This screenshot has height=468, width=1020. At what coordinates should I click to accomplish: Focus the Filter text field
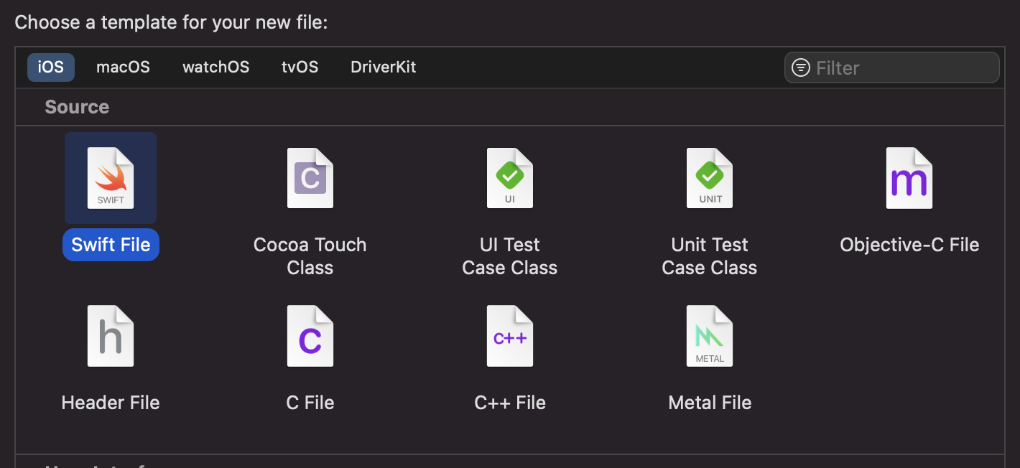click(891, 67)
